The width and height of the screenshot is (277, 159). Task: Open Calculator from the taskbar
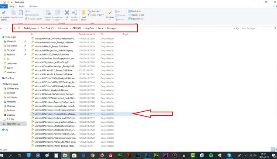[56, 155]
